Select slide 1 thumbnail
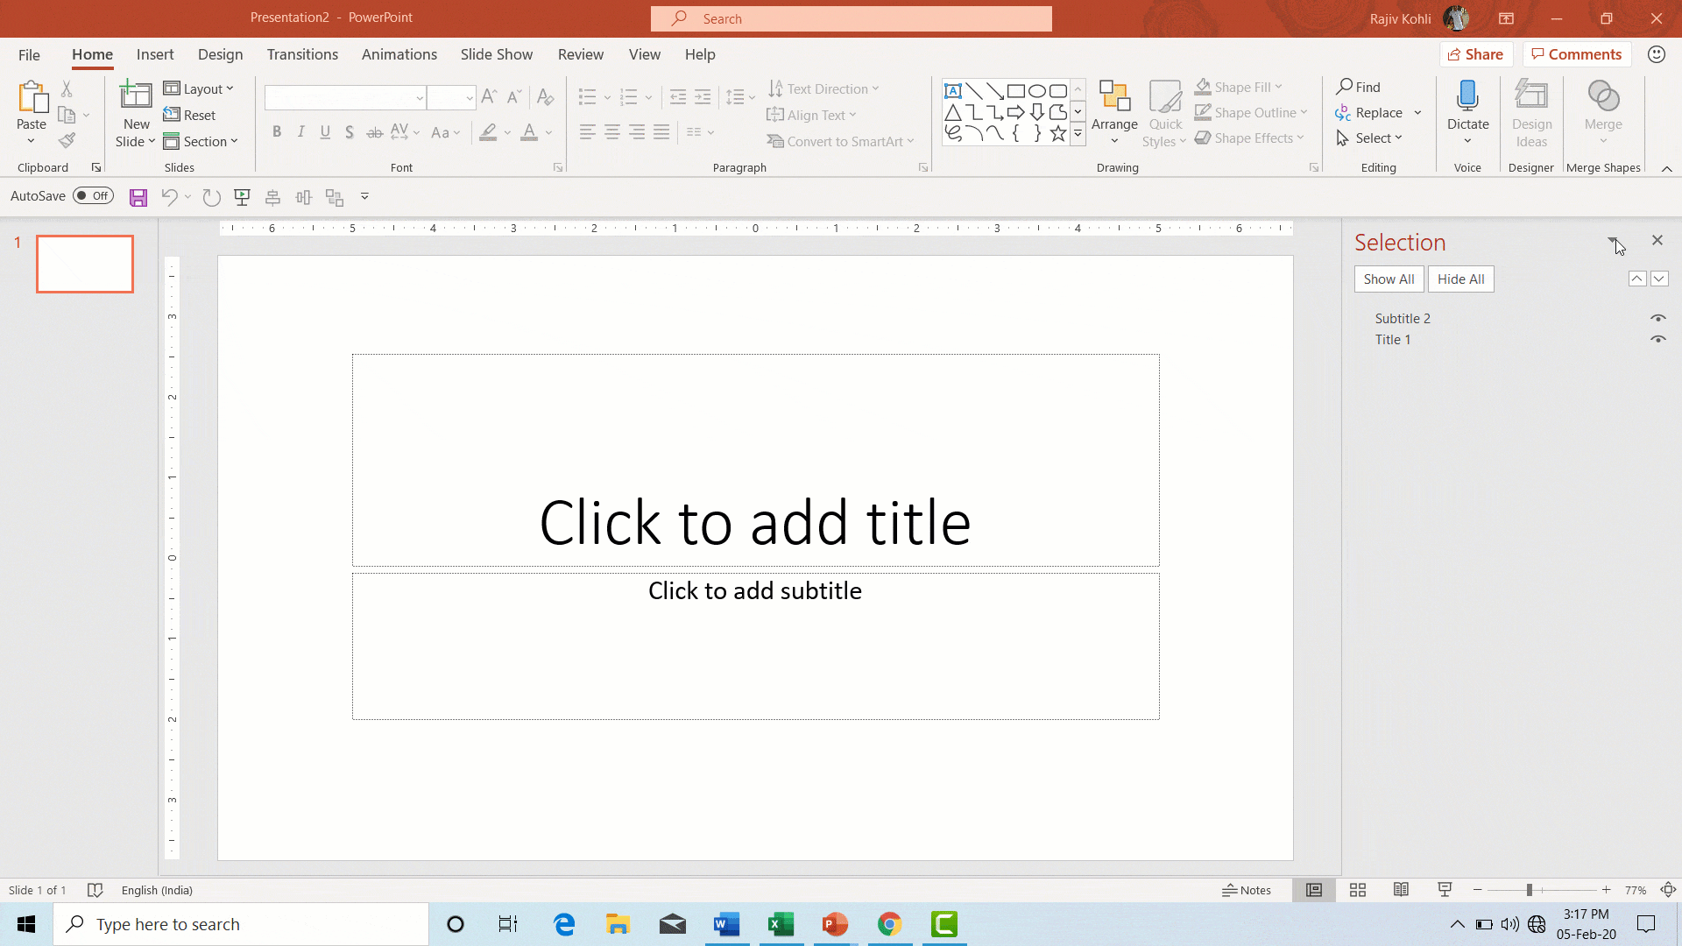The width and height of the screenshot is (1682, 946). 84,263
